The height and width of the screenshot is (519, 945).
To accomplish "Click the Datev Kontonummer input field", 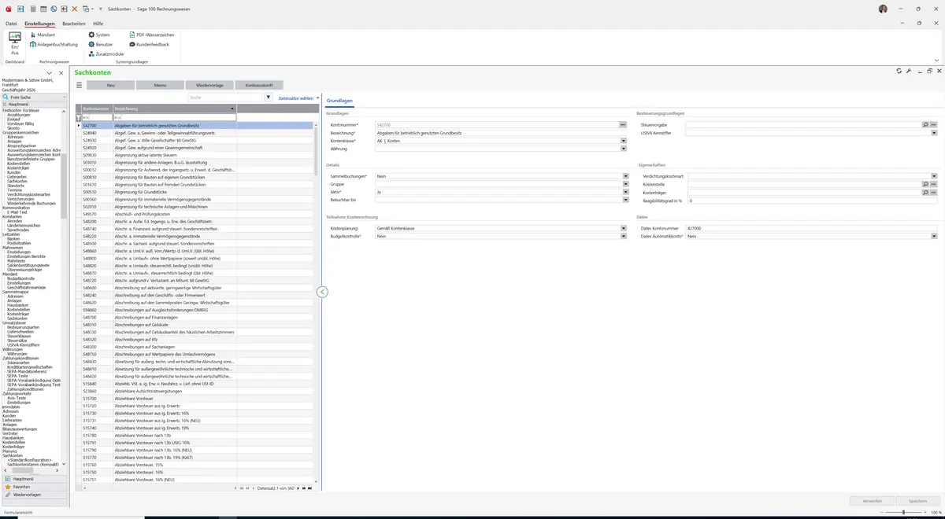I will click(811, 228).
